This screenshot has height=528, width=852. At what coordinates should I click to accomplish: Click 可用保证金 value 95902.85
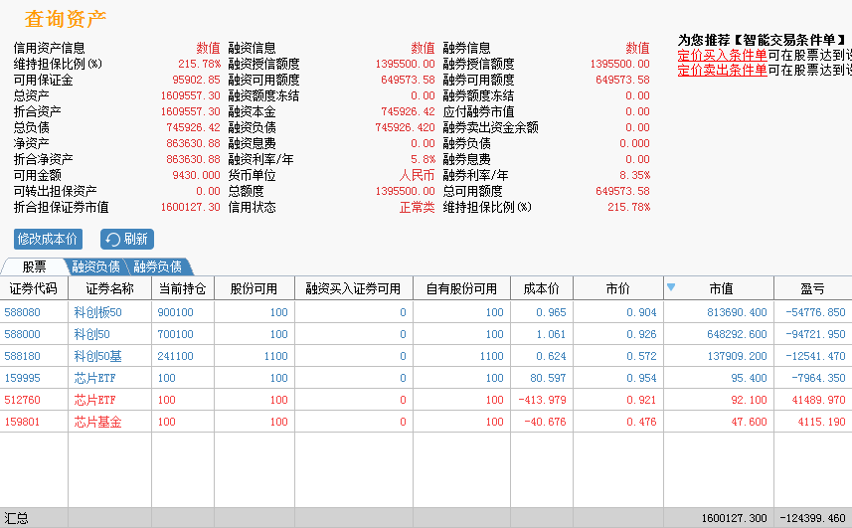[x=196, y=80]
